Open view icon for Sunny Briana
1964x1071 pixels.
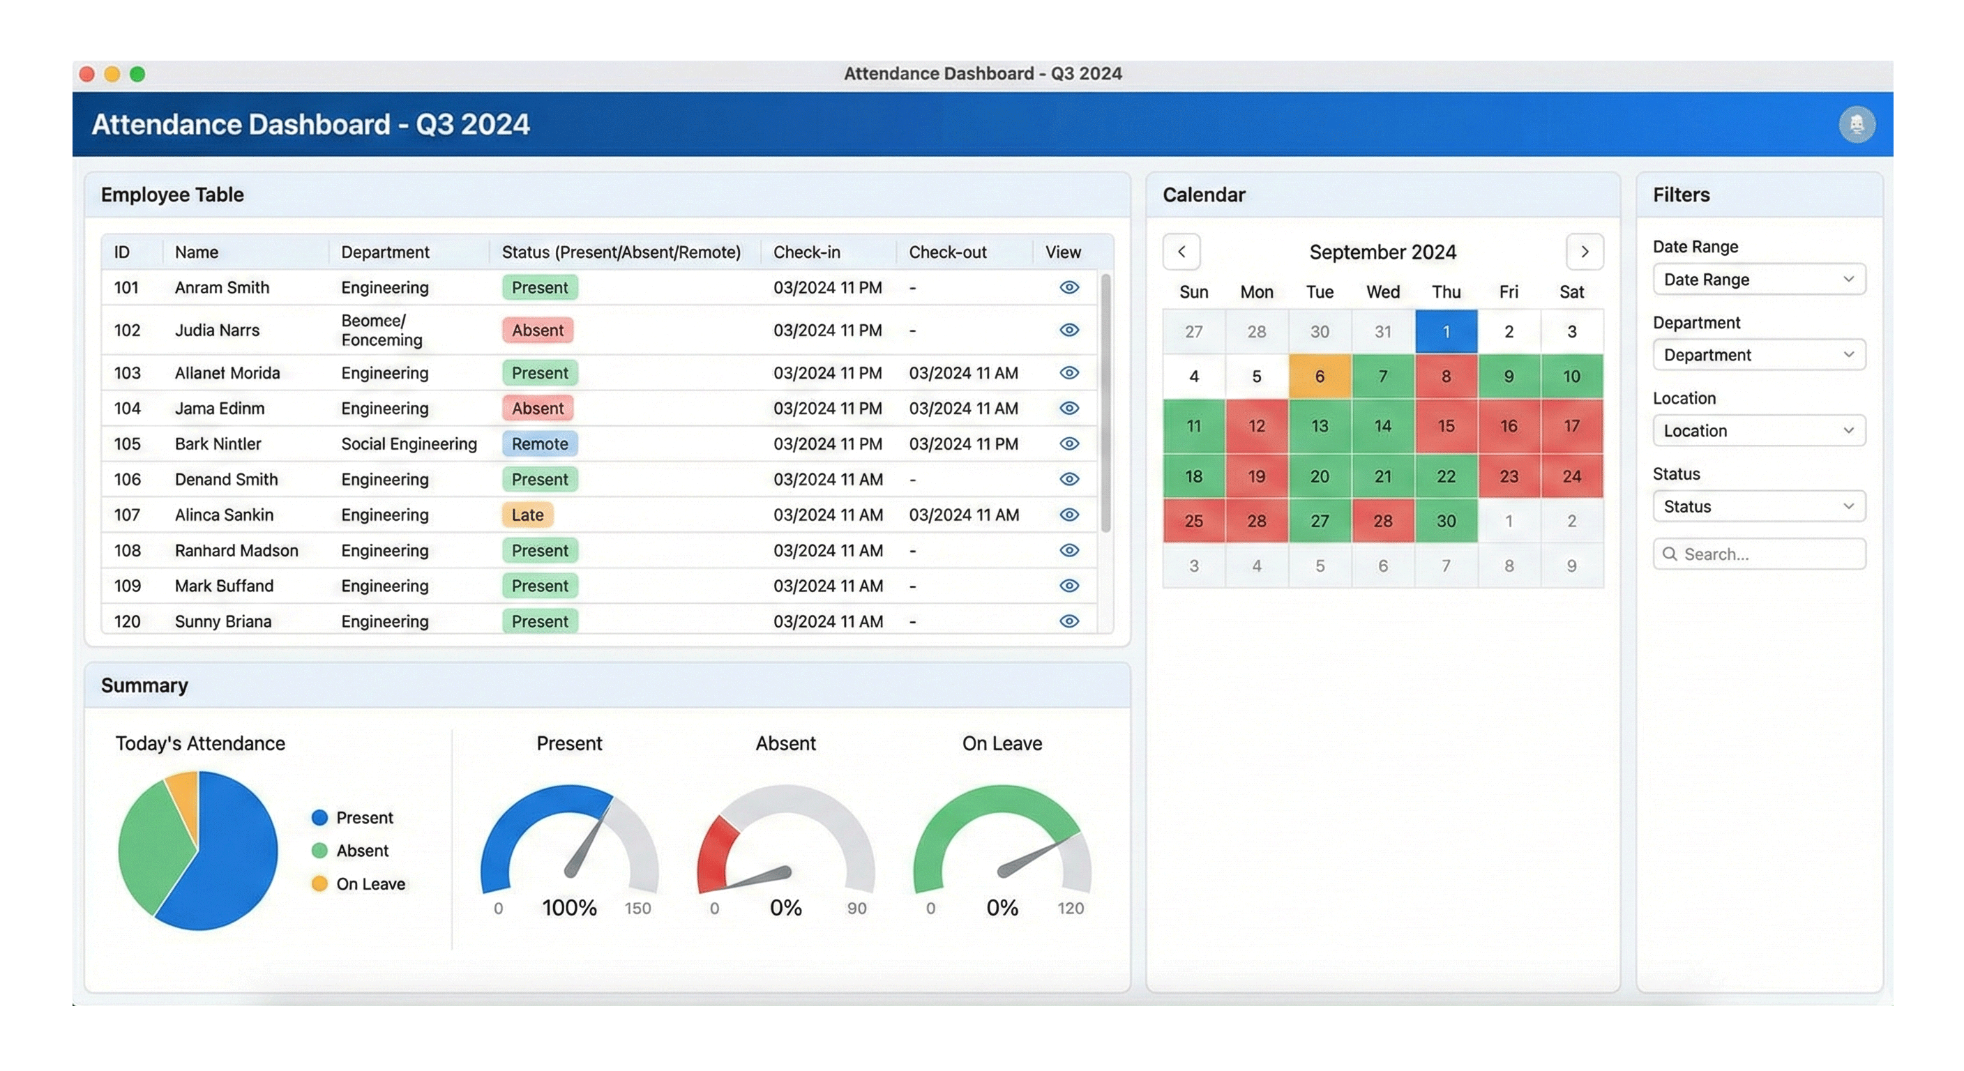(1069, 621)
